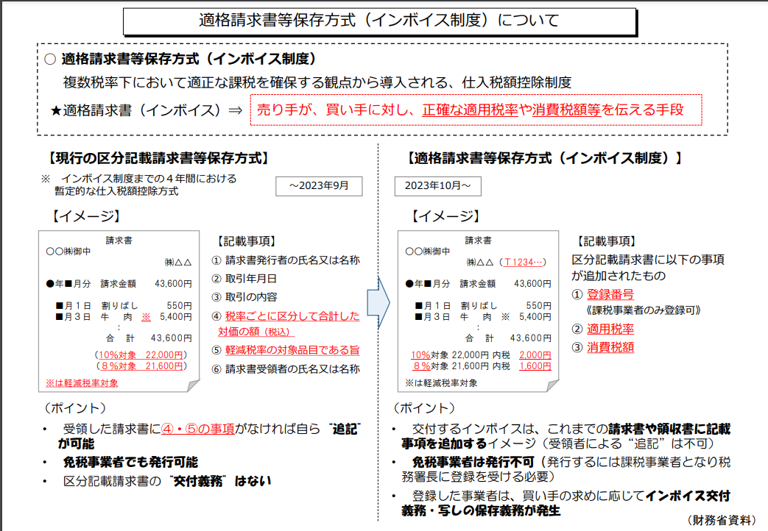This screenshot has width=768, height=531.
Task: Click tax amount '2,000円' on invoice
Action: [x=535, y=354]
